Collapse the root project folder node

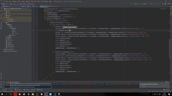click(x=3, y=9)
